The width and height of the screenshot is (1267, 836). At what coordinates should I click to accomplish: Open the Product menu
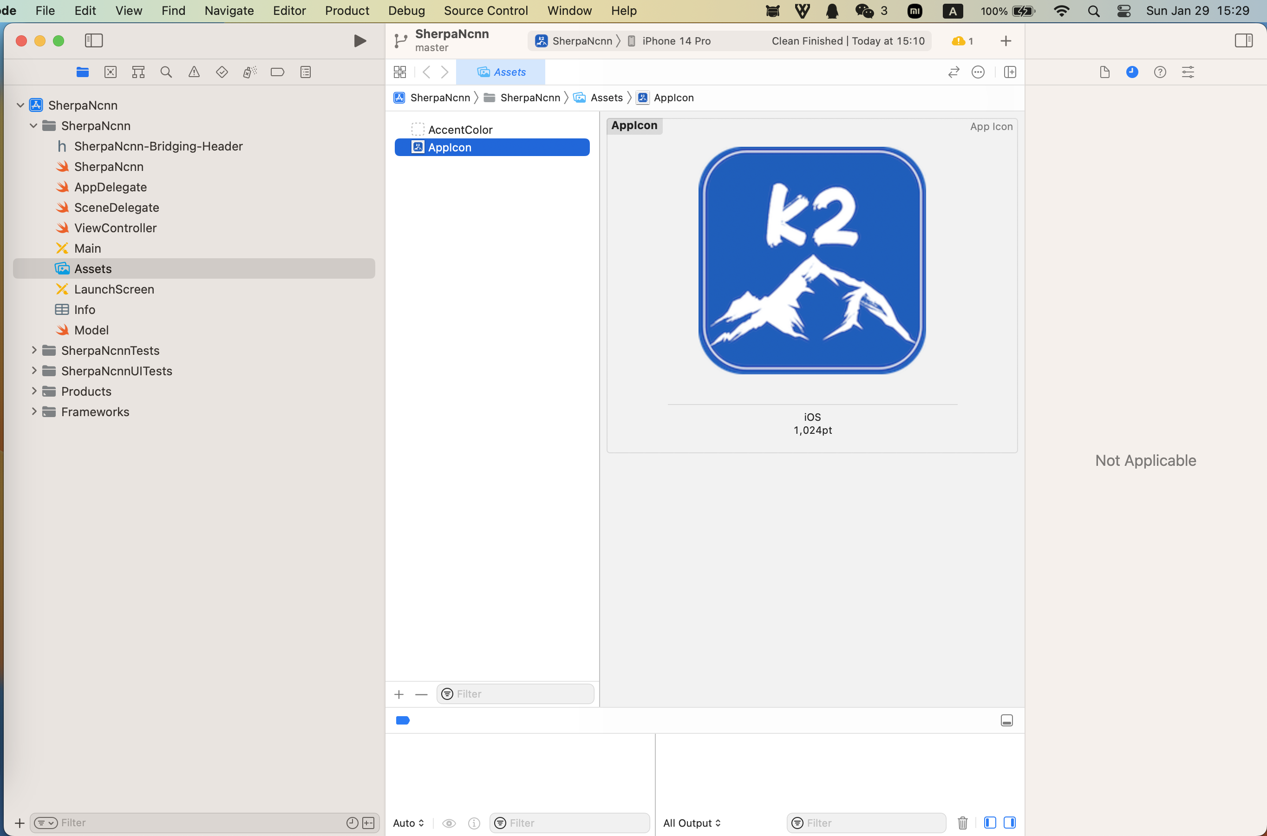pos(347,11)
